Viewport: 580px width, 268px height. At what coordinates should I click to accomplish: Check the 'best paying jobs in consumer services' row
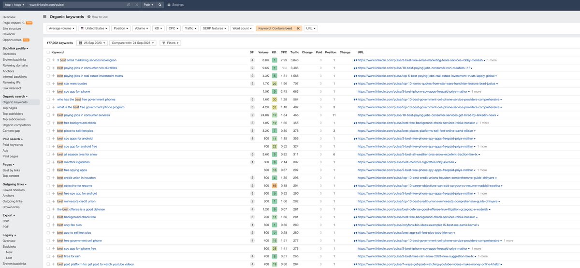pyautogui.click(x=48, y=115)
